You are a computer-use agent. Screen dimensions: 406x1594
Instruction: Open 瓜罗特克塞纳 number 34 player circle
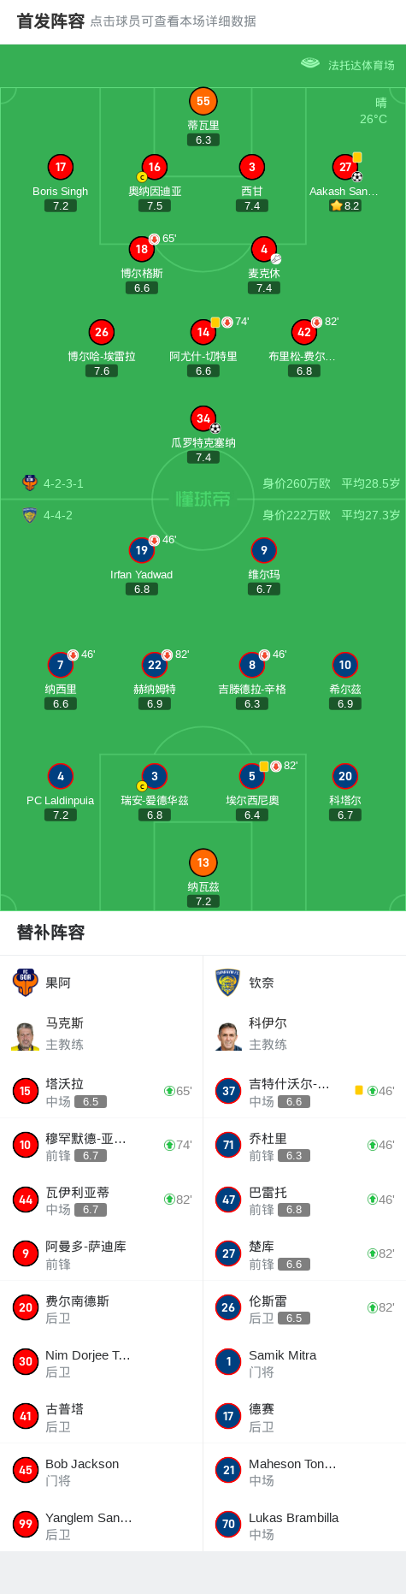203,418
